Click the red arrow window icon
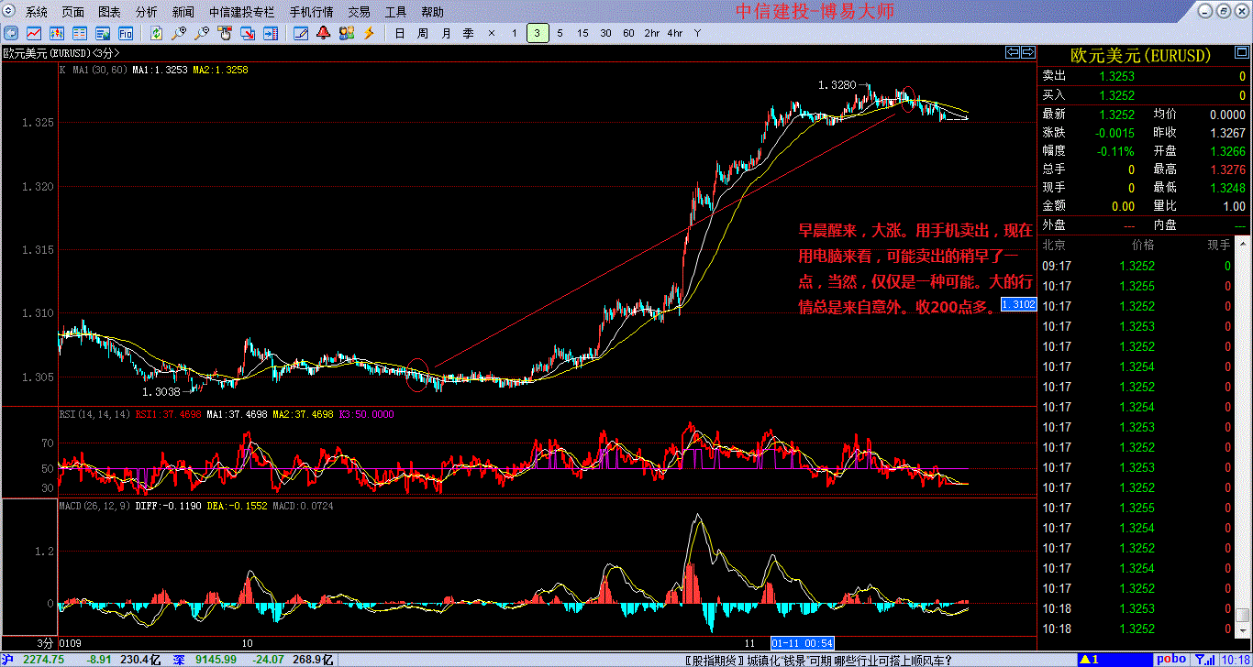The width and height of the screenshot is (1253, 667). pos(248,33)
